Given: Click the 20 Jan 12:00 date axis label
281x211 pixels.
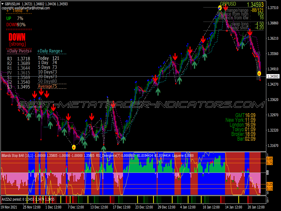Looking at the screenshot, I should click(256, 207).
